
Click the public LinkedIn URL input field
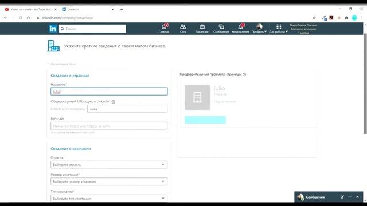coord(127,109)
